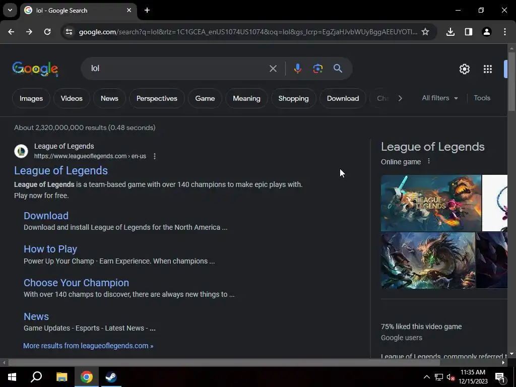Go back to previous page
This screenshot has width=516, height=387.
click(x=11, y=32)
